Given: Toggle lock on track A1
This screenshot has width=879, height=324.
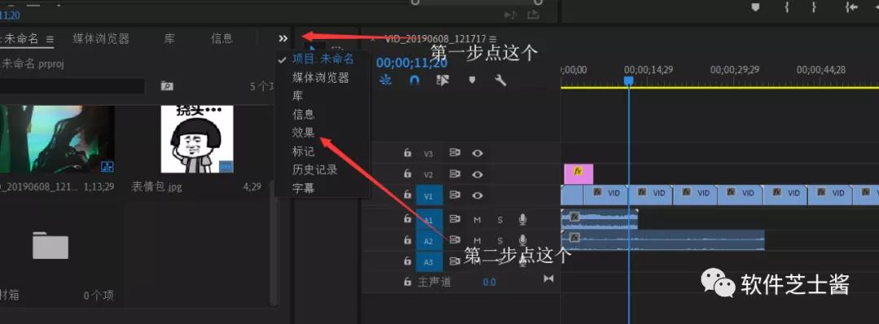Looking at the screenshot, I should [x=408, y=219].
